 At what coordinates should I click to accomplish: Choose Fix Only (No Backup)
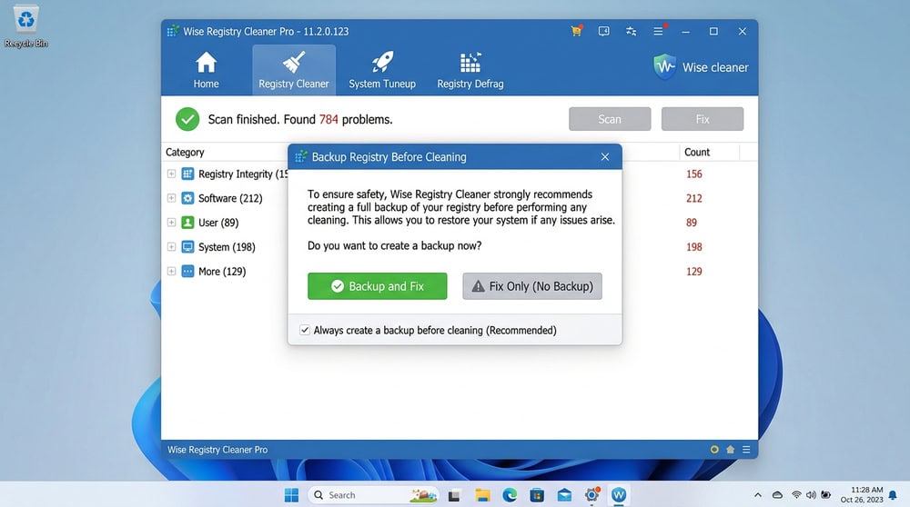point(532,286)
